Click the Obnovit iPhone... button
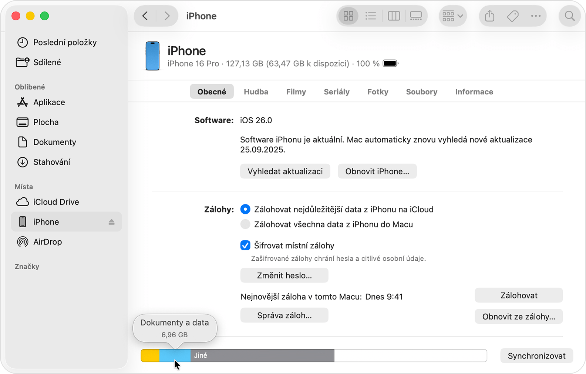The image size is (586, 374). 377,171
